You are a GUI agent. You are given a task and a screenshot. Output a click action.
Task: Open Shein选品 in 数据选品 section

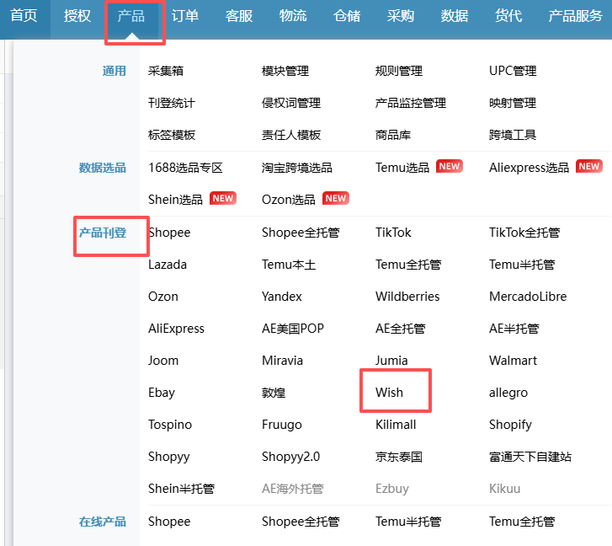(x=175, y=200)
